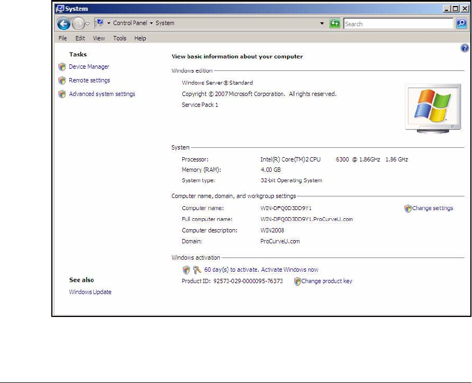The width and height of the screenshot is (472, 383).
Task: Close the System window
Action: [465, 9]
